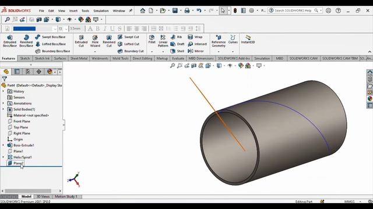
Task: Select the Boundary Cut feature
Action: click(131, 51)
